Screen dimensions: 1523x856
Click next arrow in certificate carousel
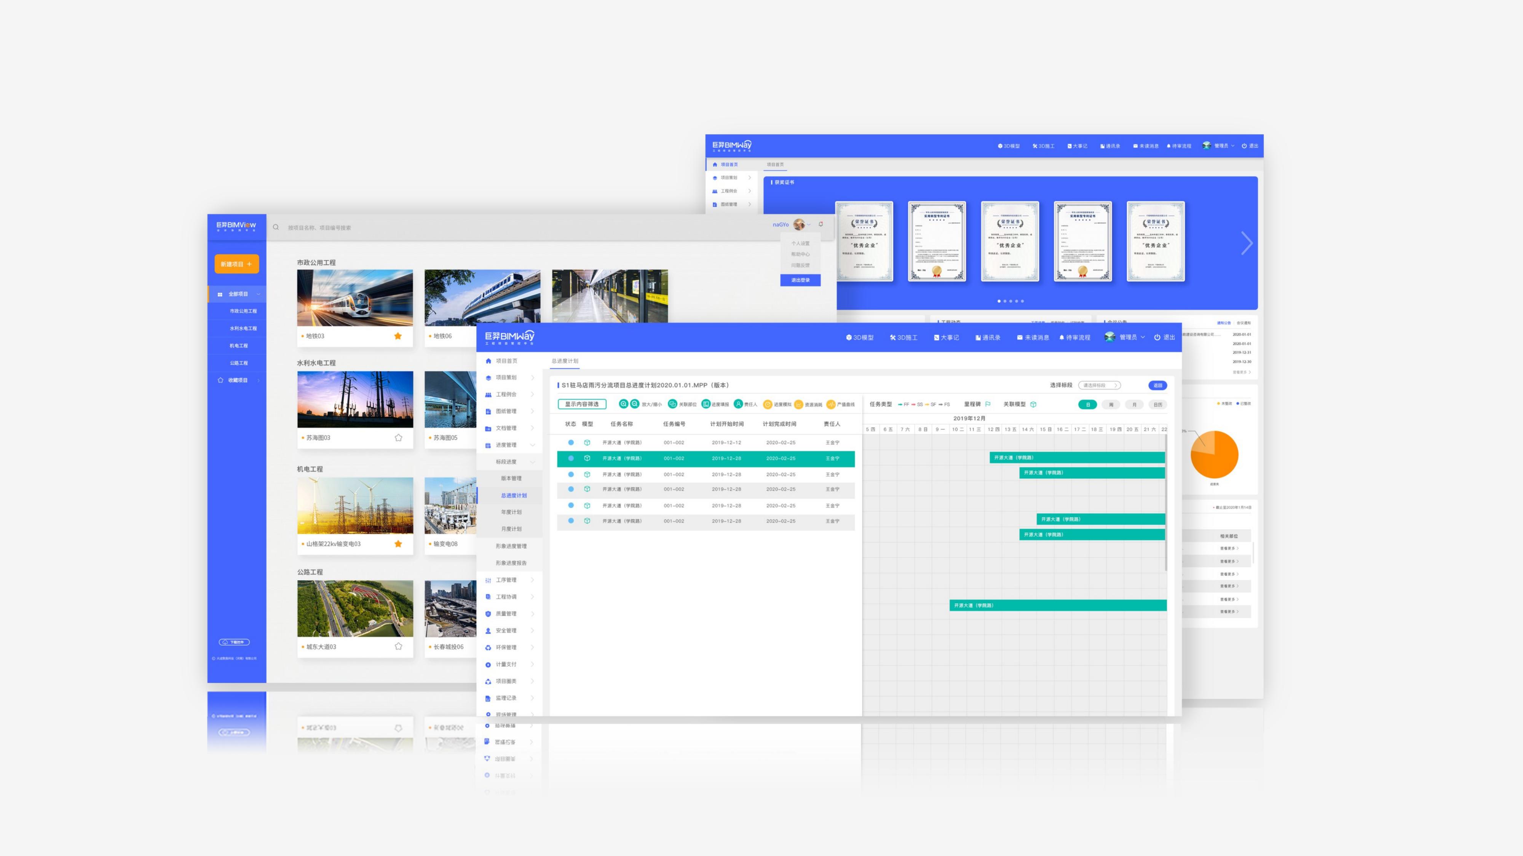(1246, 243)
